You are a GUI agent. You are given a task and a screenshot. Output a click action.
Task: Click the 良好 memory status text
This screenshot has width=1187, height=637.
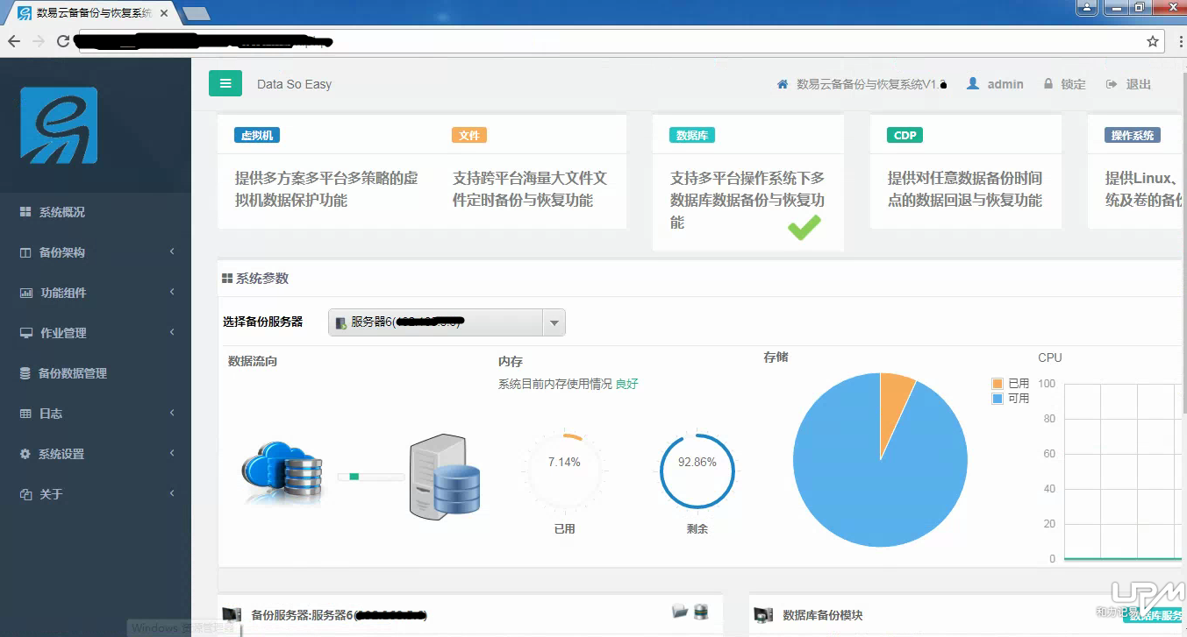(627, 384)
